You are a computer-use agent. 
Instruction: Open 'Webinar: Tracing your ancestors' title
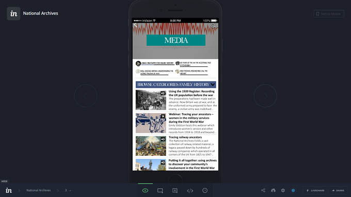point(191,118)
